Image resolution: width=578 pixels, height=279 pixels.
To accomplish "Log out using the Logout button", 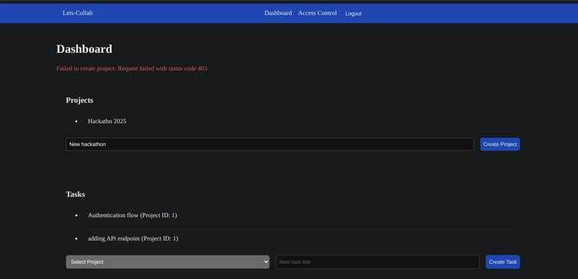I will [353, 14].
